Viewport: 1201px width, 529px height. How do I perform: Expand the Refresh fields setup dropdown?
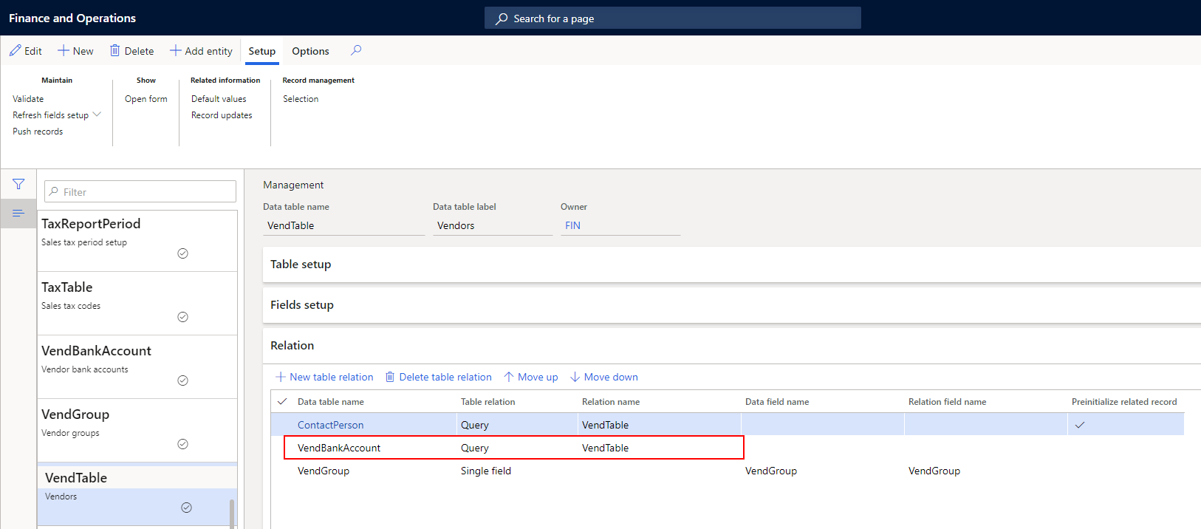[97, 115]
